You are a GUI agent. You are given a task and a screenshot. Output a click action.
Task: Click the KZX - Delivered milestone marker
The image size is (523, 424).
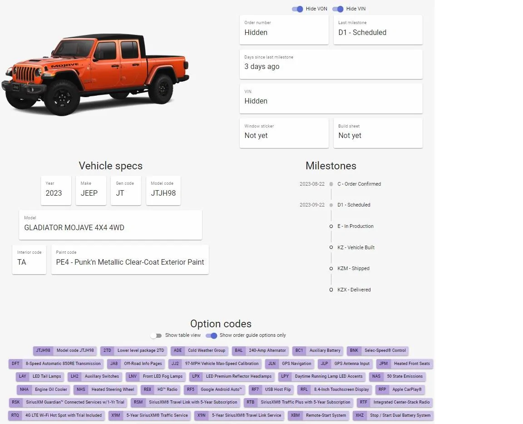(x=331, y=290)
